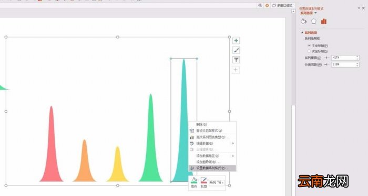368x196 pixels.
Task: Select the orange peak data series
Action: [84, 166]
